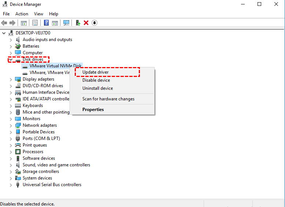Expand the Network adapters category
The image size is (285, 207).
pyautogui.click(x=11, y=125)
